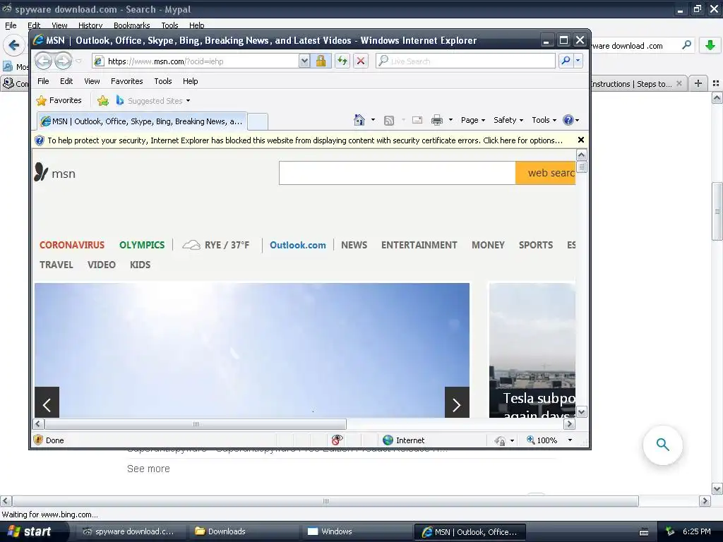Open IE File menu
Image resolution: width=723 pixels, height=542 pixels.
click(43, 81)
